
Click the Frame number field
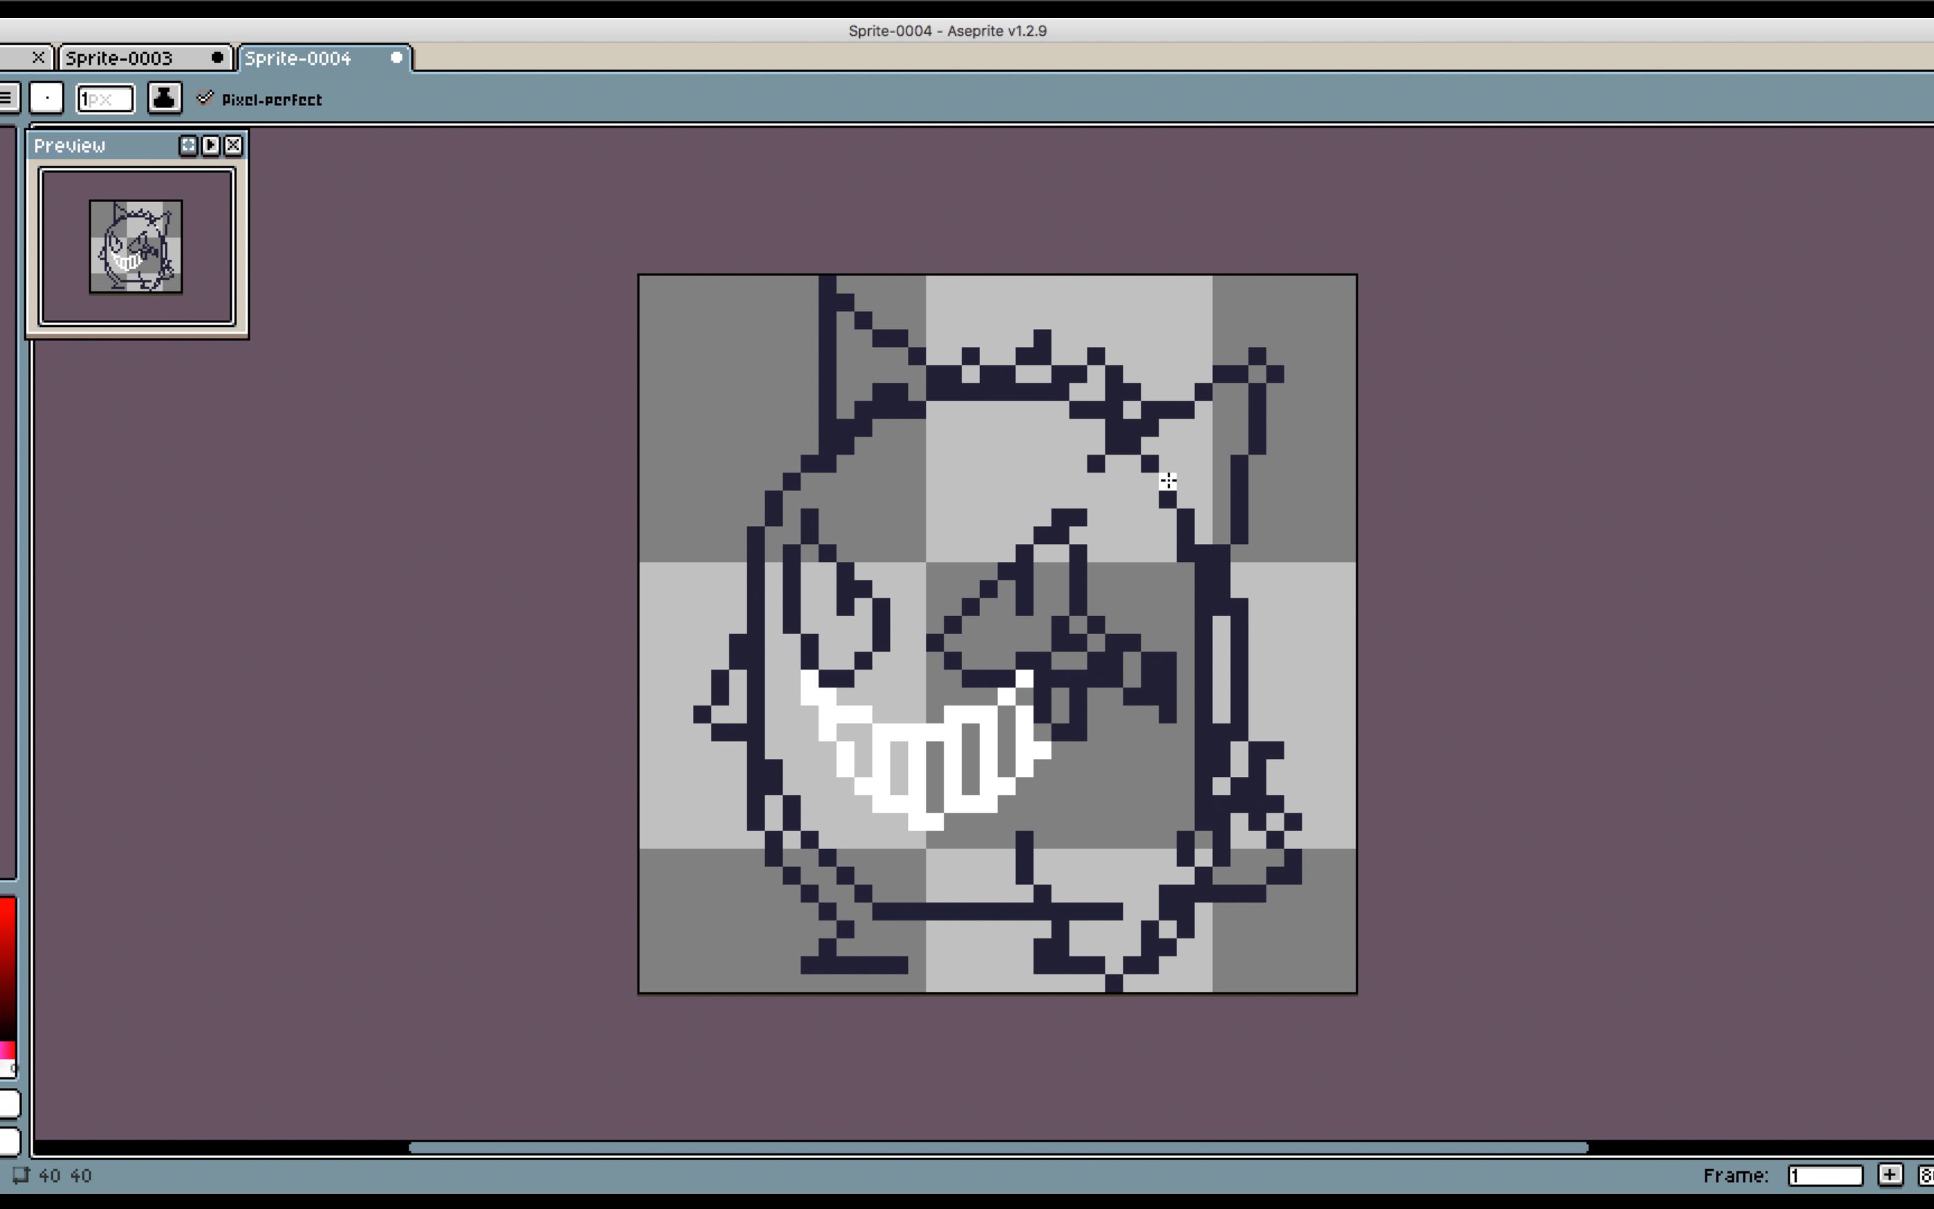pos(1825,1175)
